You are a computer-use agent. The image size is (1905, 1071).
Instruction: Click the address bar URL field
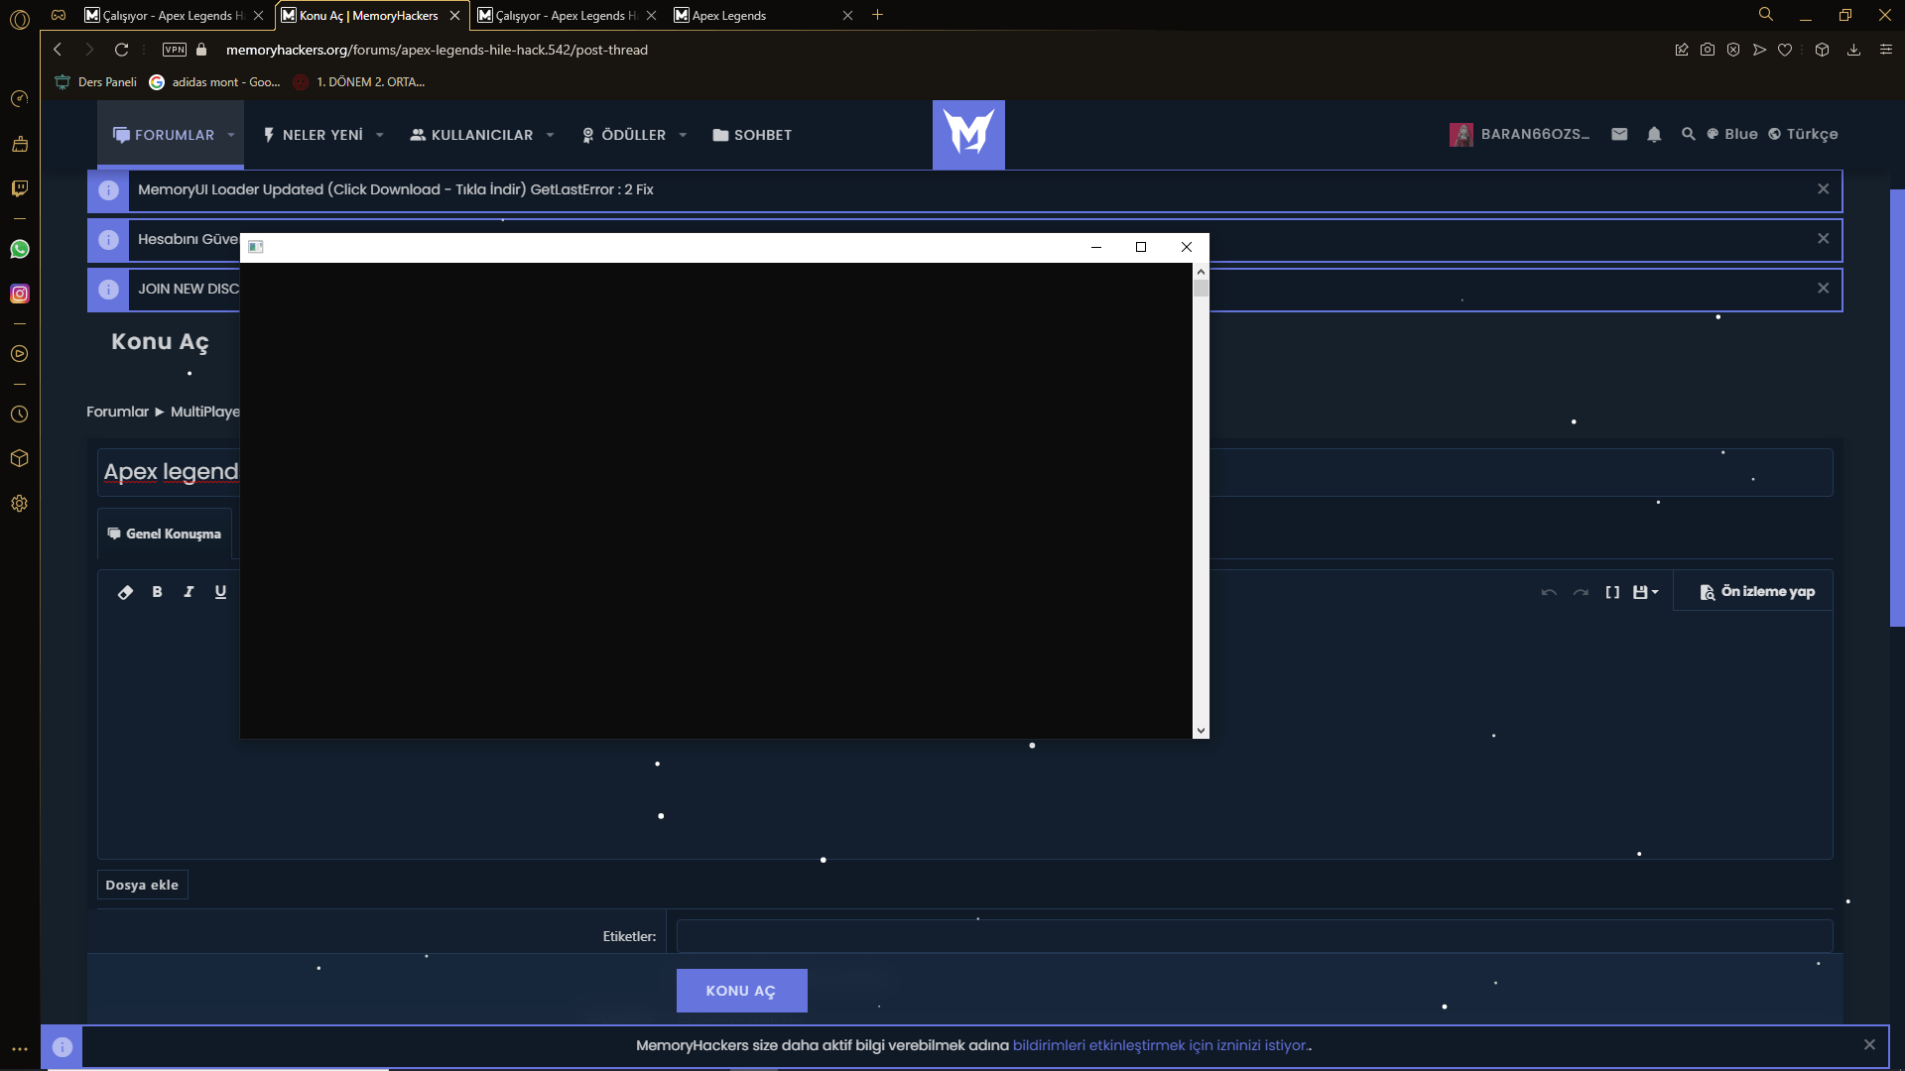point(437,50)
